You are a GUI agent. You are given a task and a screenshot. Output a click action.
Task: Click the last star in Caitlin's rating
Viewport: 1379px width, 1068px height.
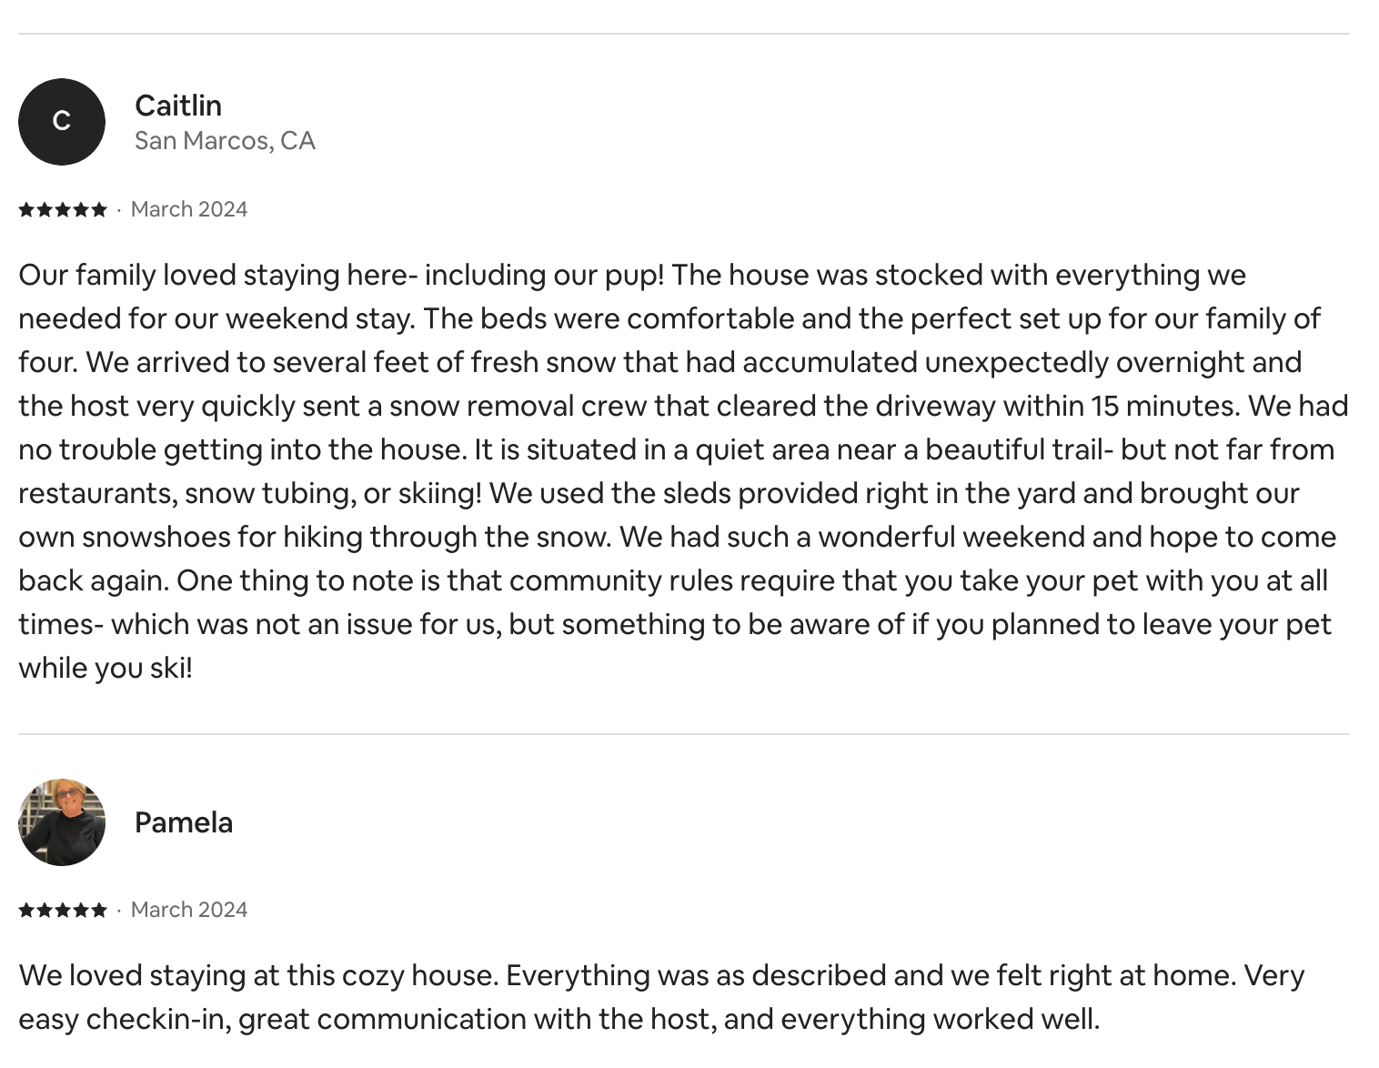pos(99,210)
